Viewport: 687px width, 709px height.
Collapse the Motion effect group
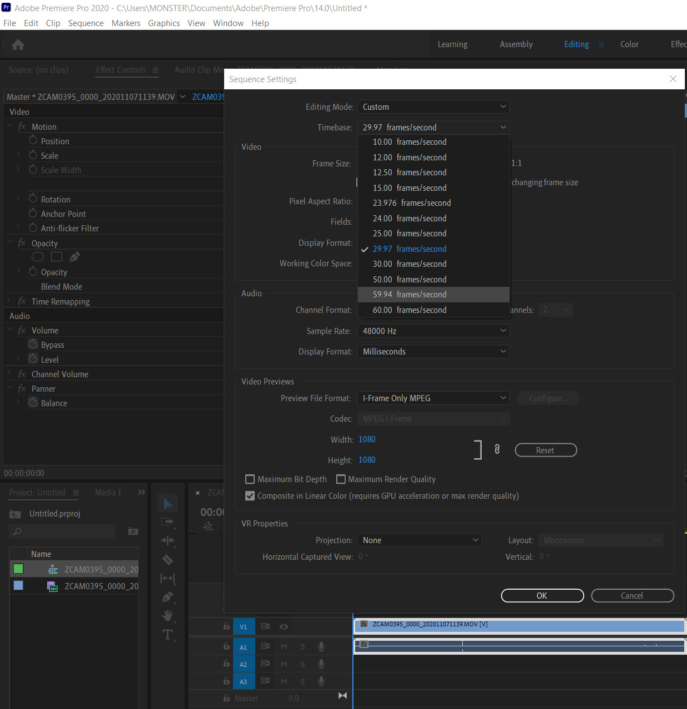click(9, 126)
